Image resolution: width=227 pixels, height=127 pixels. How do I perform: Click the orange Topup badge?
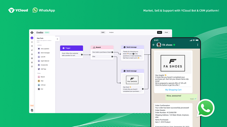tap(32, 106)
